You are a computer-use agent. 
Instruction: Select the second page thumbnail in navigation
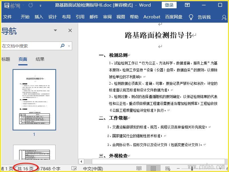point(34,152)
